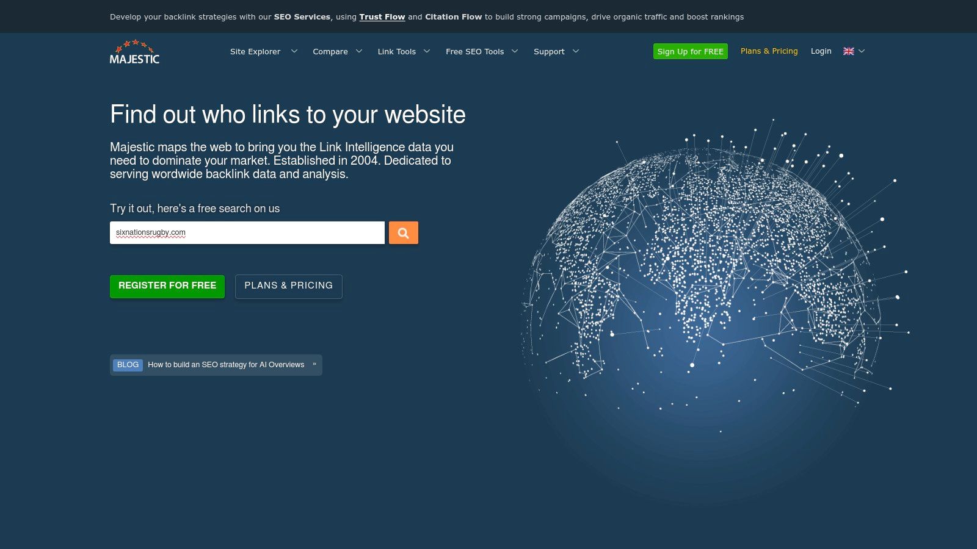This screenshot has width=977, height=549.
Task: Click the UK flag language icon
Action: (849, 51)
